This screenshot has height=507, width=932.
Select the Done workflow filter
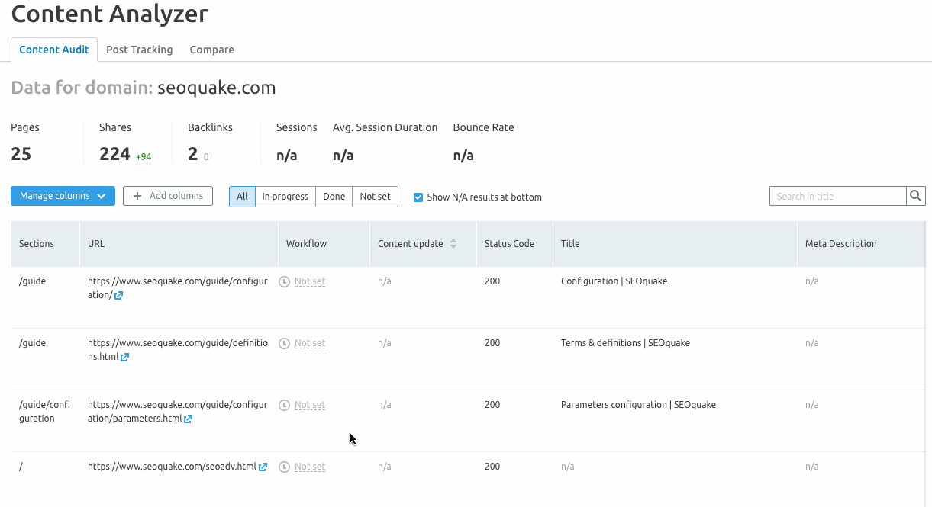click(x=334, y=197)
